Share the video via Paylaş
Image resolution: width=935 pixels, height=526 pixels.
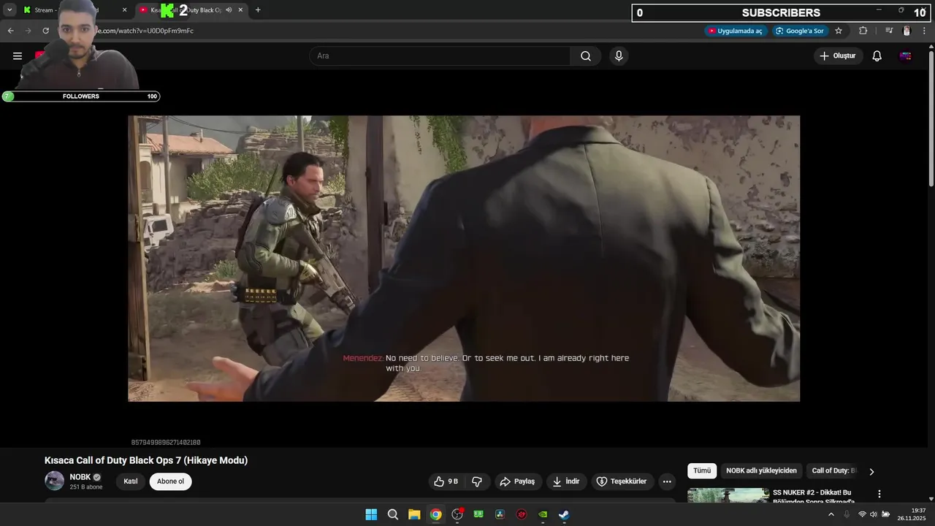pos(518,481)
